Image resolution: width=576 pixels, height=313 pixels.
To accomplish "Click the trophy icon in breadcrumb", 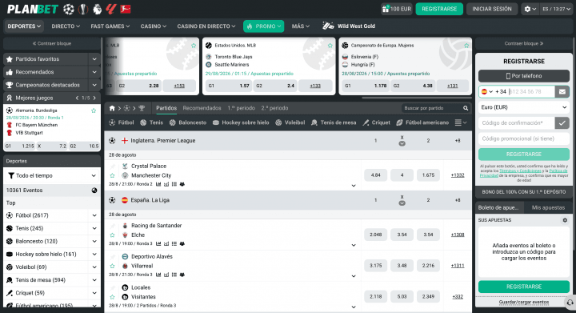I will 142,108.
